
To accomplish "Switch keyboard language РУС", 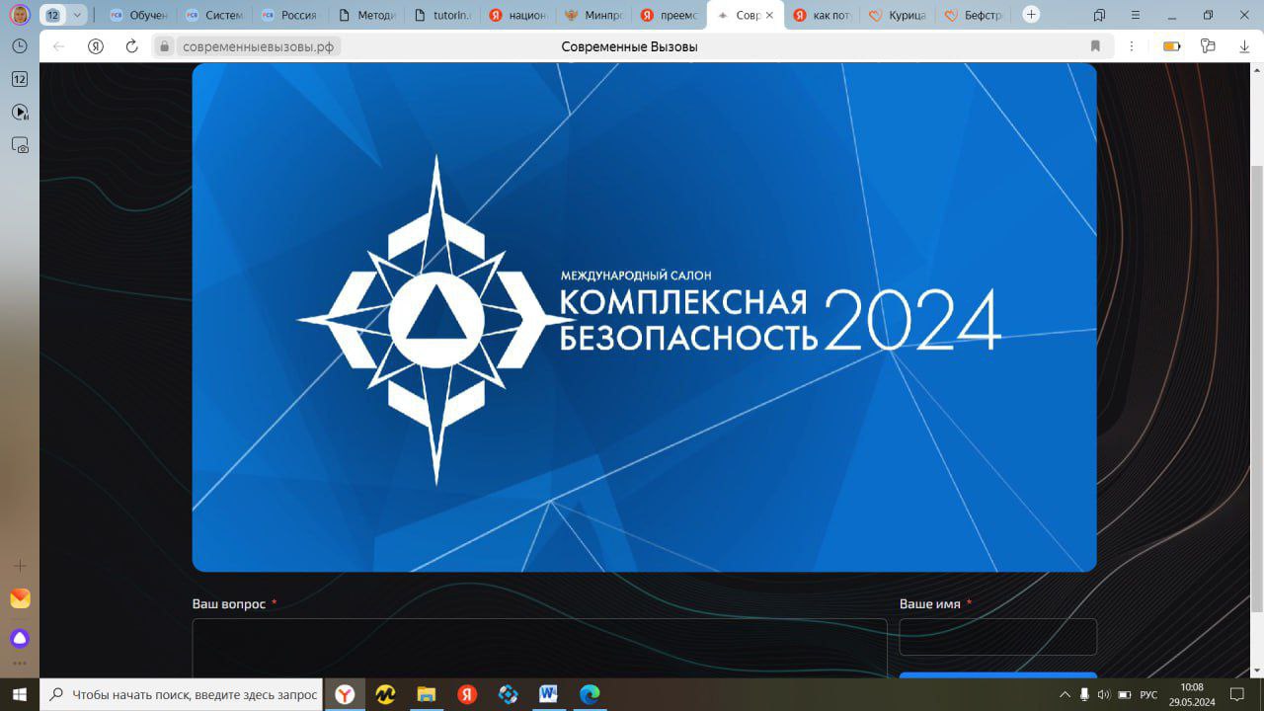I will [x=1148, y=695].
